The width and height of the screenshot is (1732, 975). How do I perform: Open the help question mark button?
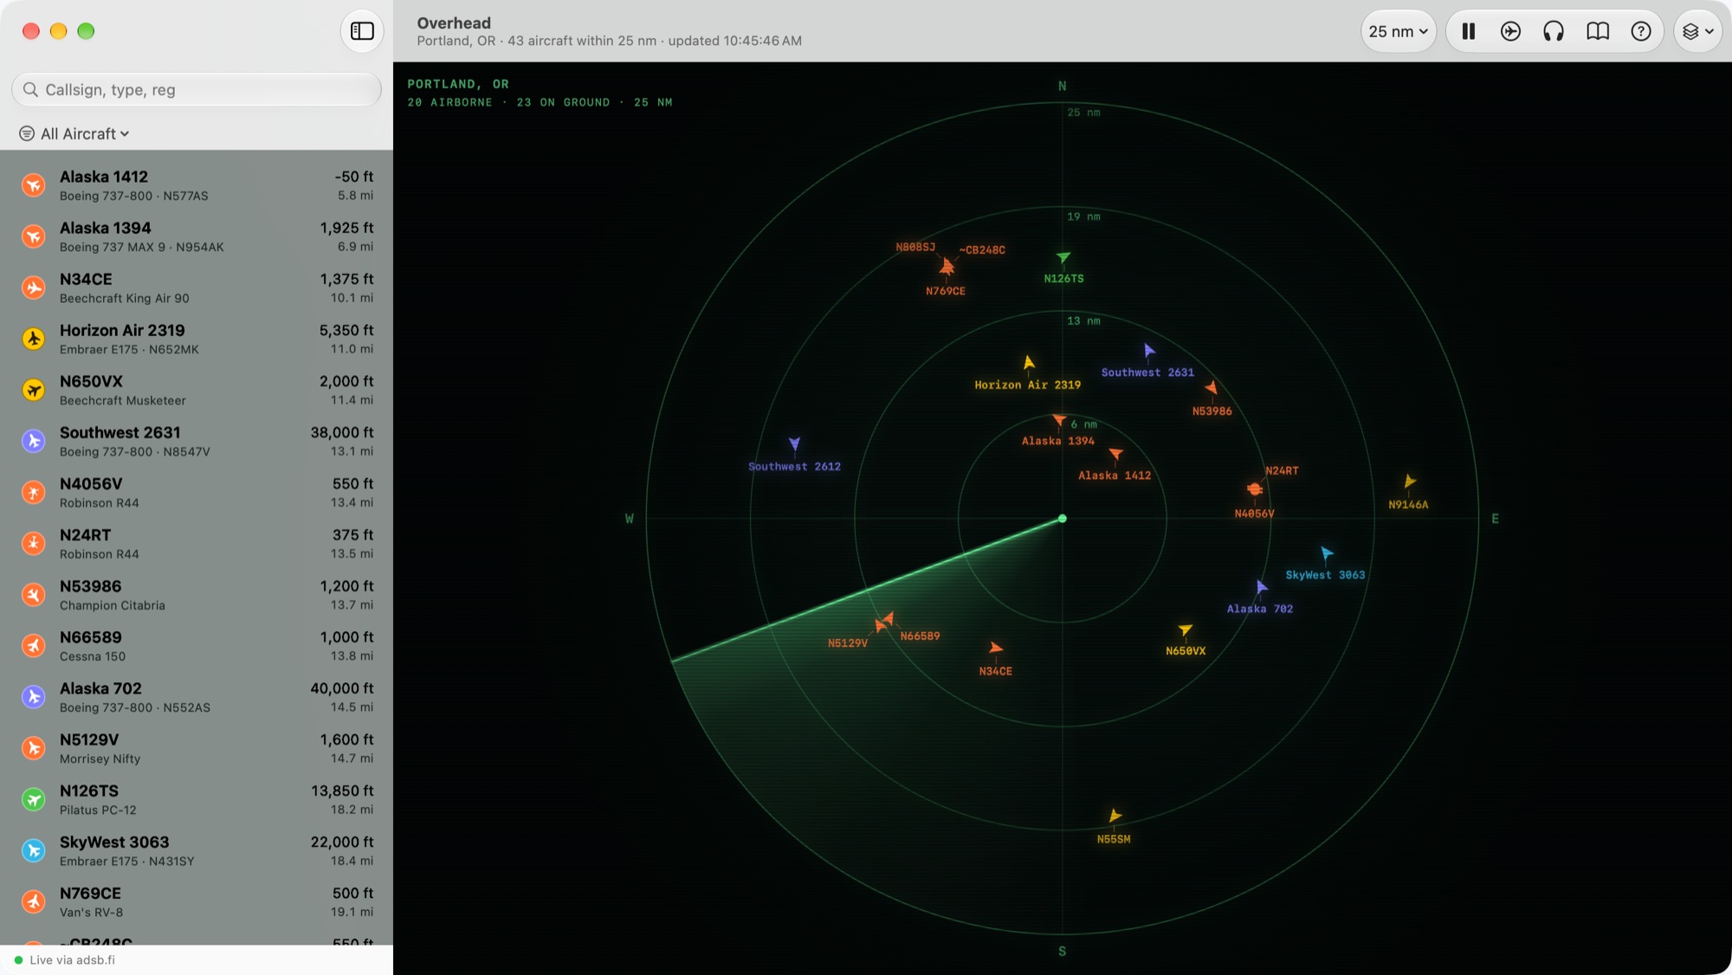[1640, 31]
